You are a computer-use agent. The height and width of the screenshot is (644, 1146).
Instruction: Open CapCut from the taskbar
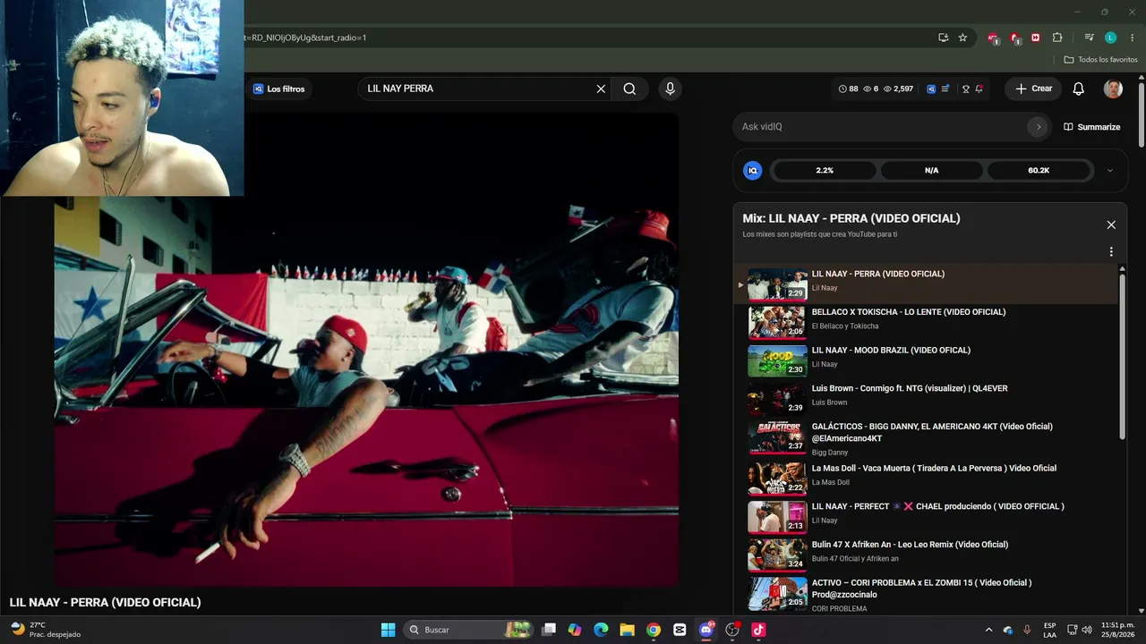click(680, 630)
